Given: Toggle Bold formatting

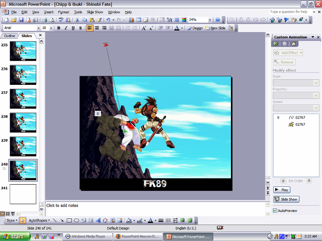Looking at the screenshot, I should tap(59, 28).
